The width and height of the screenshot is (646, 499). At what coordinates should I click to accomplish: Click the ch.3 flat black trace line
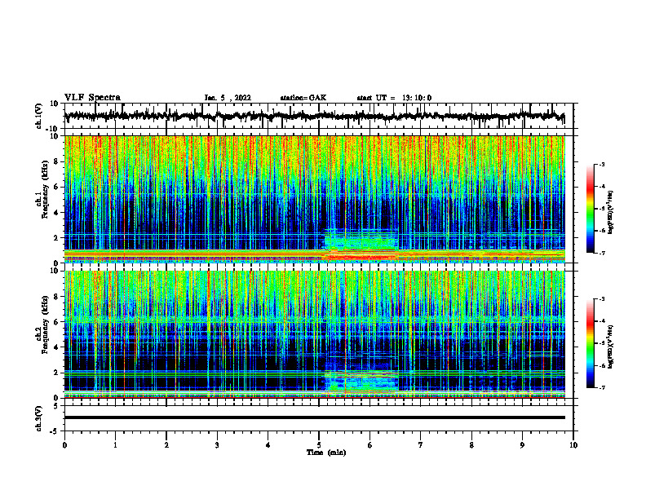pos(314,417)
